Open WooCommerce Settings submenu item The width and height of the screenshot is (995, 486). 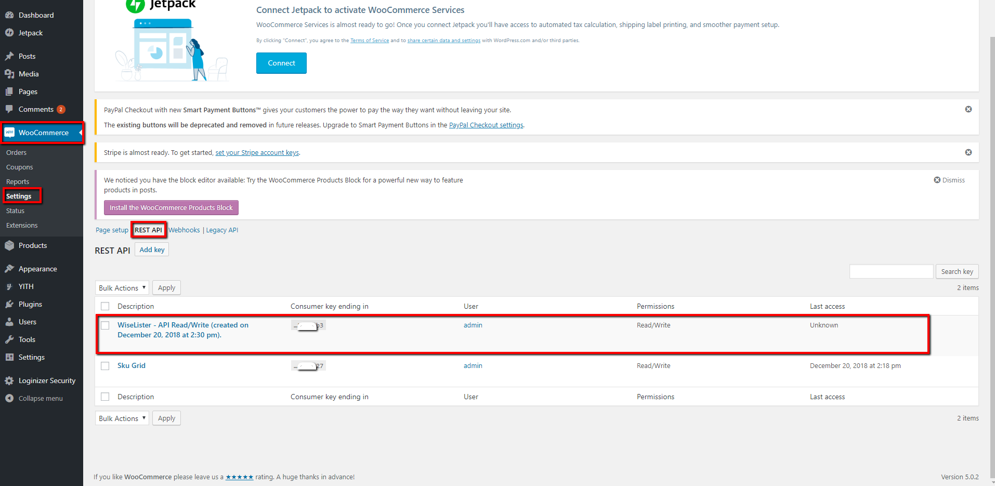click(x=19, y=196)
